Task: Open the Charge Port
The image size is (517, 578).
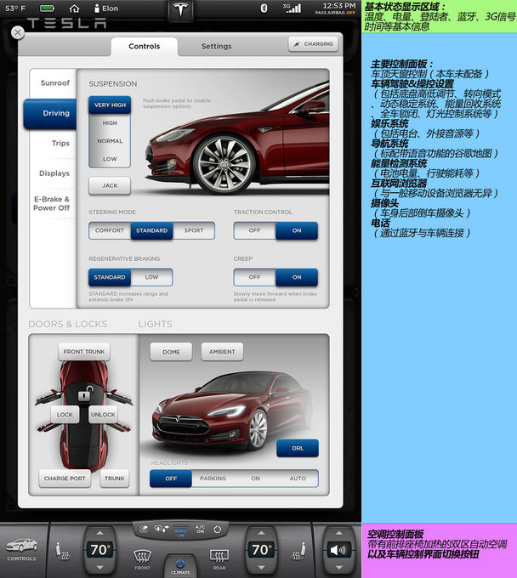Action: [x=65, y=479]
